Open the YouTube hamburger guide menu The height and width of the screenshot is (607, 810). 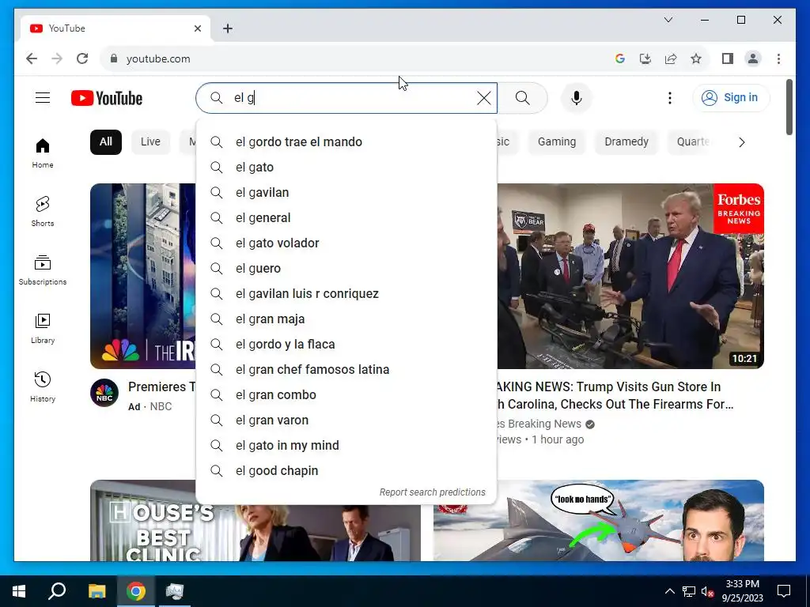[x=43, y=97]
